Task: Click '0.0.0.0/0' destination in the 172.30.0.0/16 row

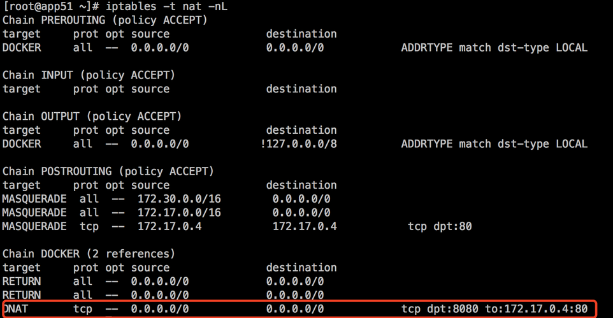Action: tap(301, 199)
